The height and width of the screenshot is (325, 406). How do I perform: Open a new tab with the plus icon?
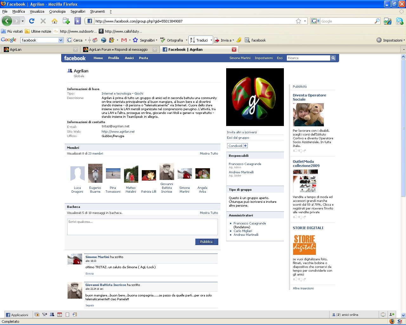click(66, 21)
